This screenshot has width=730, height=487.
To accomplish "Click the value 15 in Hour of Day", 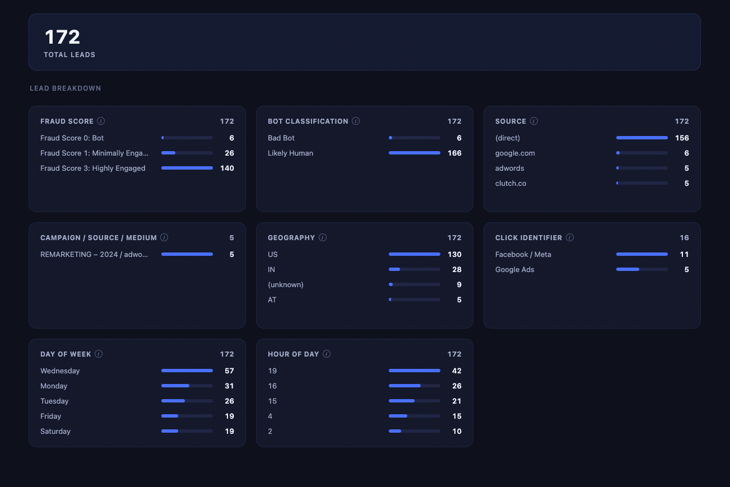I will pyautogui.click(x=457, y=416).
